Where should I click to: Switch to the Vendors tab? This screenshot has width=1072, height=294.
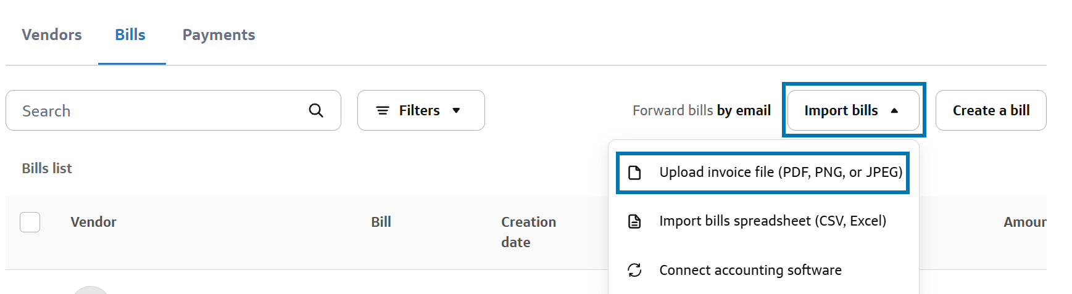tap(52, 35)
